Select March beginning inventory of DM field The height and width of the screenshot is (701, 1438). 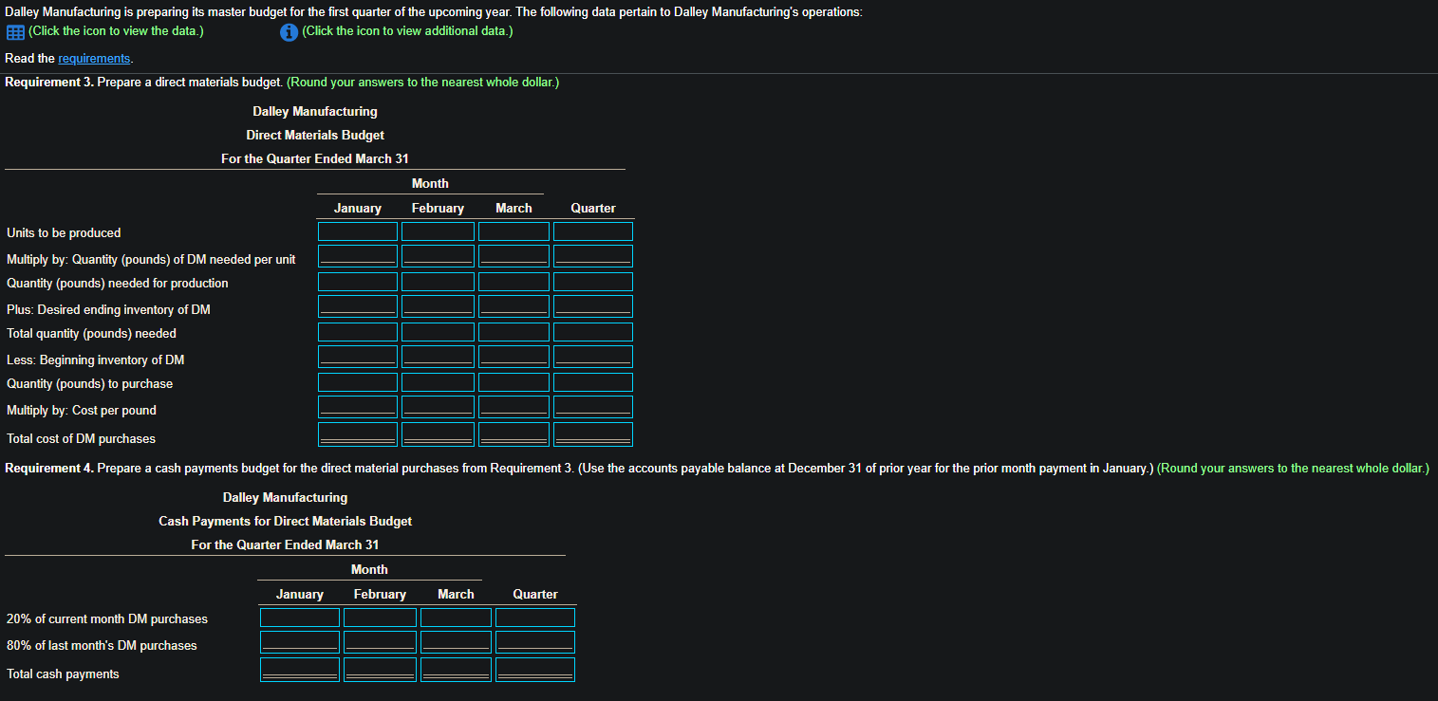[x=514, y=357]
